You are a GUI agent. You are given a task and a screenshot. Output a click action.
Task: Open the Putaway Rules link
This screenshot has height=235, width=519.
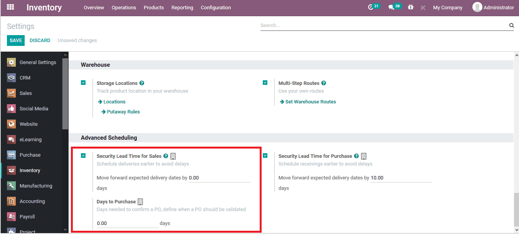[121, 112]
